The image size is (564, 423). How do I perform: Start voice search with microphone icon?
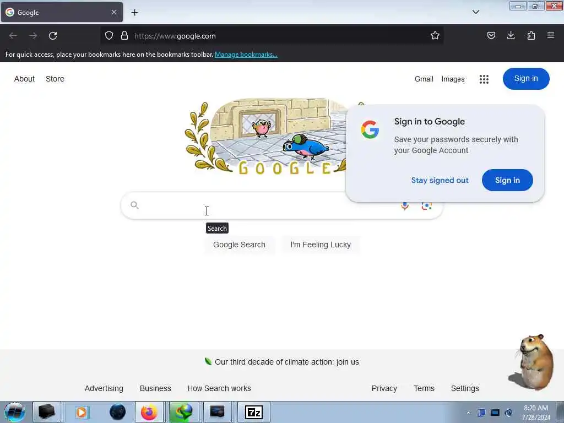[405, 206]
